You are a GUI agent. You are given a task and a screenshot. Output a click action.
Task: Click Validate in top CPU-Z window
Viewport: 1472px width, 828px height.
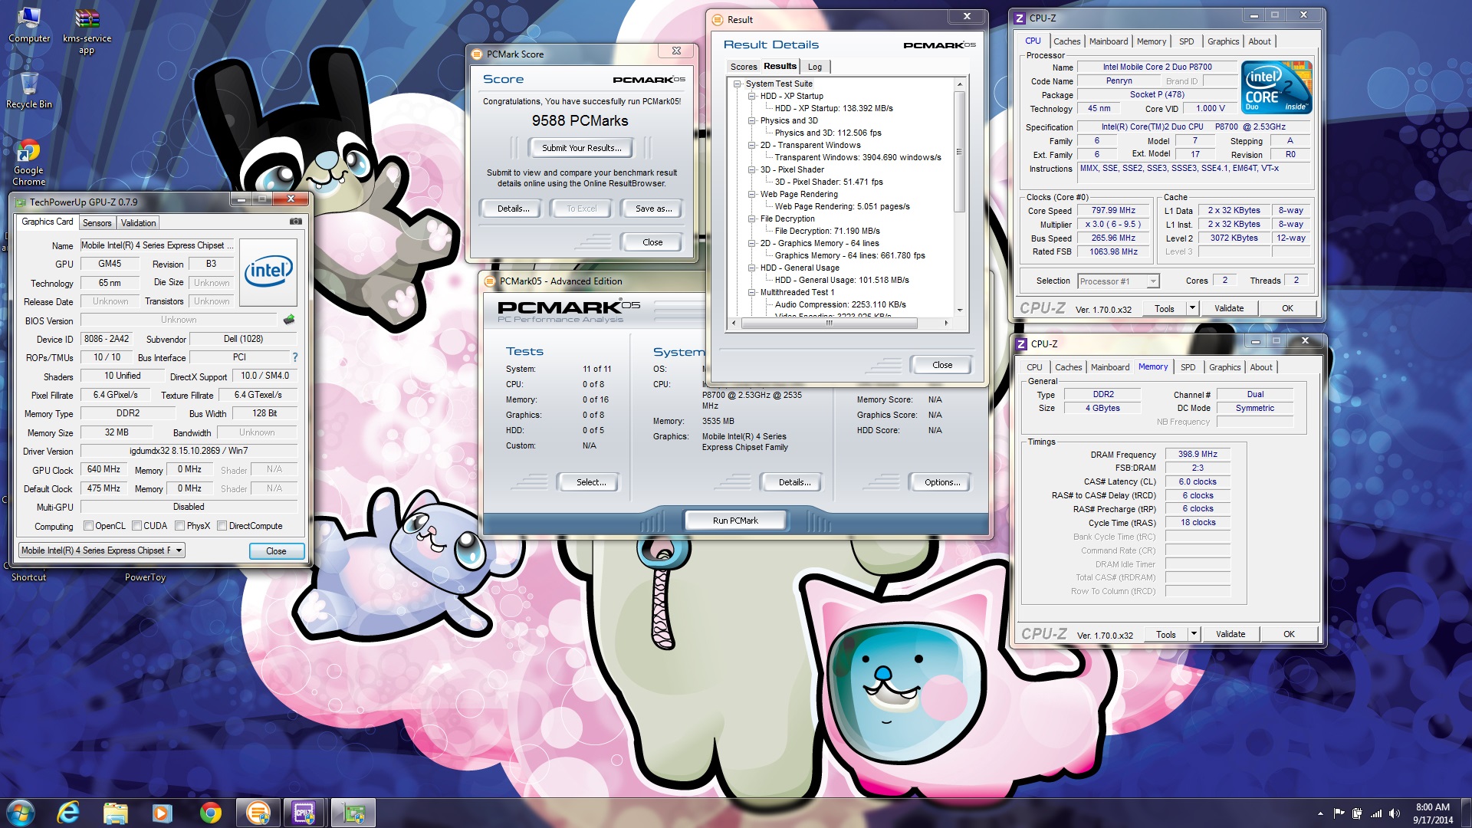[x=1229, y=308]
